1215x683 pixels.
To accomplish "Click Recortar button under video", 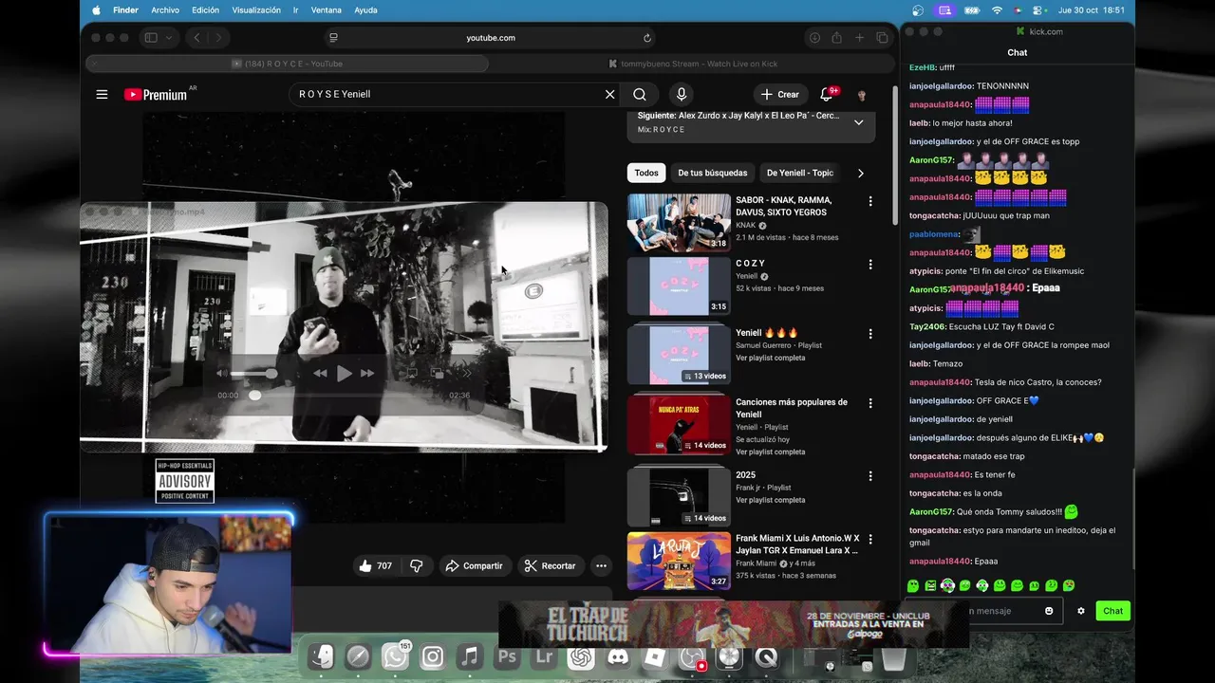I will tap(551, 565).
